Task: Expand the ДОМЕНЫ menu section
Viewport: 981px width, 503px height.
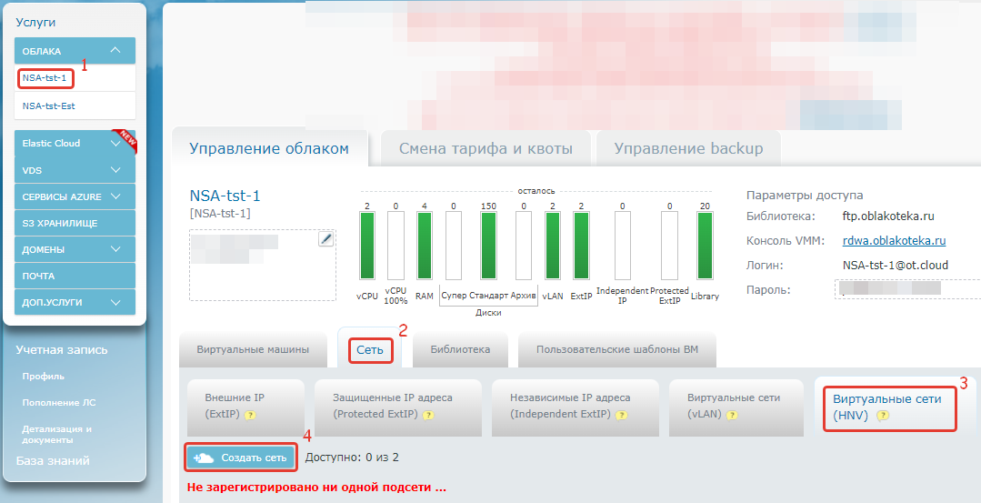Action: [115, 249]
